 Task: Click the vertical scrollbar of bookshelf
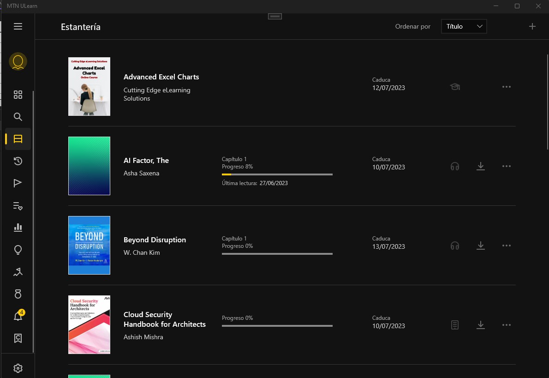pos(547,102)
